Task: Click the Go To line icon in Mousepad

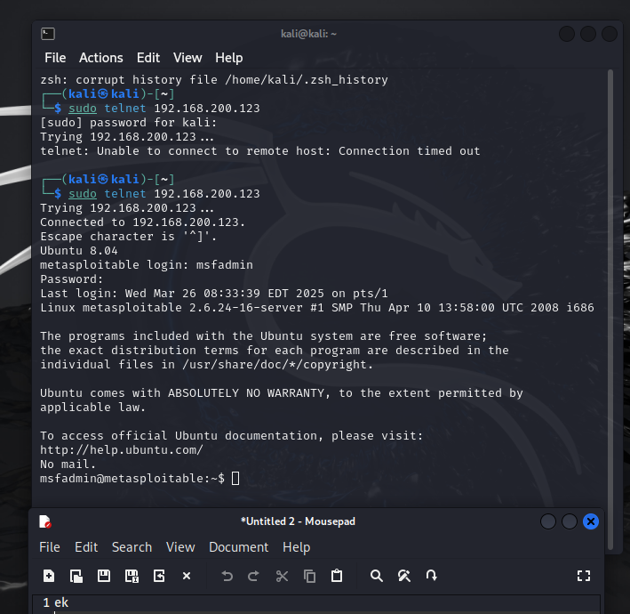Action: click(x=432, y=576)
